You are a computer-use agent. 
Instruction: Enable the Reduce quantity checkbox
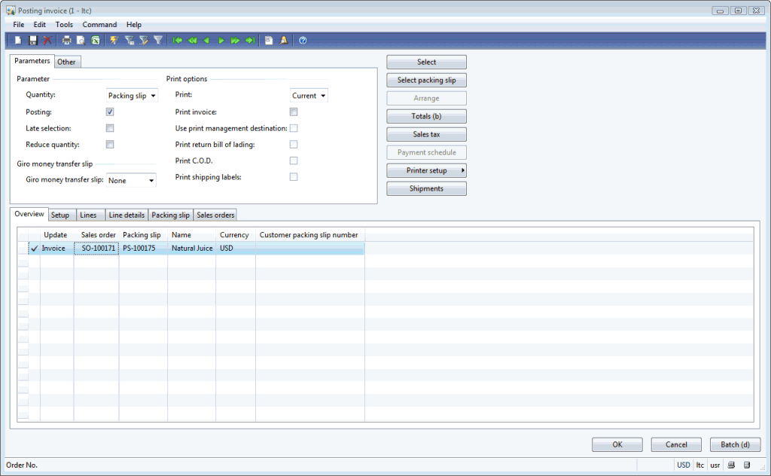(x=110, y=145)
